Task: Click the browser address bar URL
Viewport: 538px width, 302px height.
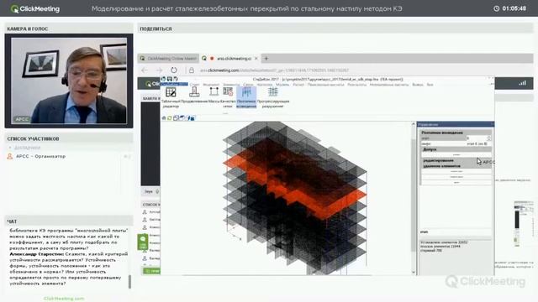Action: [274, 70]
